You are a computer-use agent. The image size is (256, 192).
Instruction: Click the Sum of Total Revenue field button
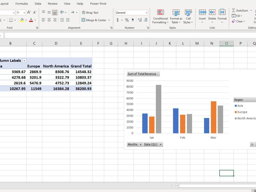(143, 74)
